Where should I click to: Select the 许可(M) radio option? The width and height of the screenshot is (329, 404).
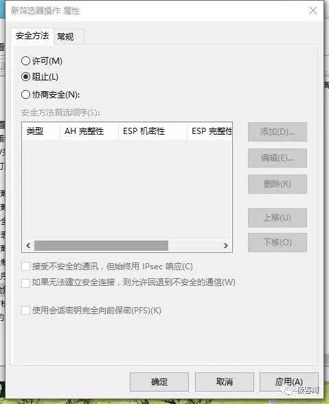coord(26,61)
